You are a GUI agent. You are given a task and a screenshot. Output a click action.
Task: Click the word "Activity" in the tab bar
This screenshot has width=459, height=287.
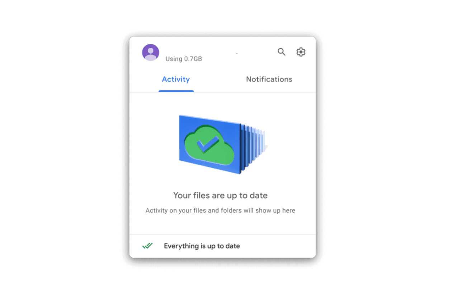(176, 79)
